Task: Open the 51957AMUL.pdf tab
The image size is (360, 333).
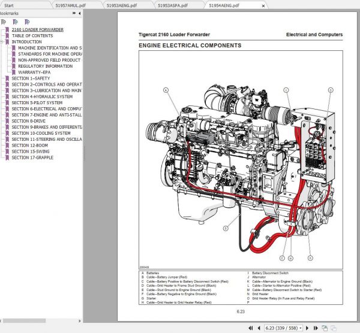Action: coord(70,5)
